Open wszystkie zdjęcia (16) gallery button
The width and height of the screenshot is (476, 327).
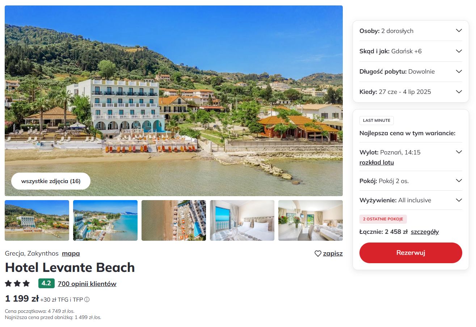[51, 181]
